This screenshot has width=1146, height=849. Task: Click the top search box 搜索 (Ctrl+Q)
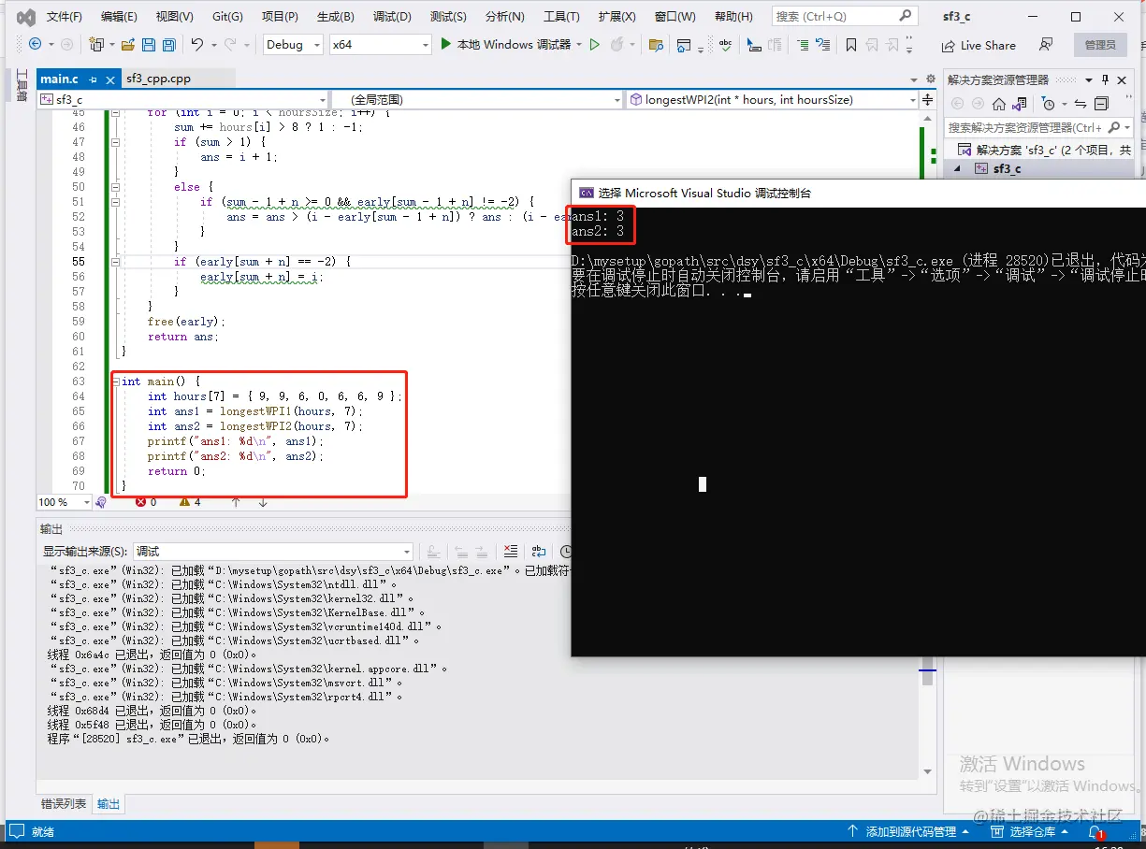point(844,16)
